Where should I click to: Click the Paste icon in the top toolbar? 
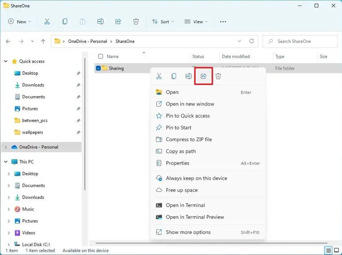coord(82,21)
